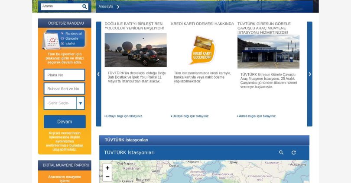Click the chevron arrow after Anasayfa

118,6
